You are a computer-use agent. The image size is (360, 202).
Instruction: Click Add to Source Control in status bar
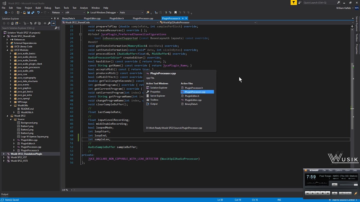[343, 200]
